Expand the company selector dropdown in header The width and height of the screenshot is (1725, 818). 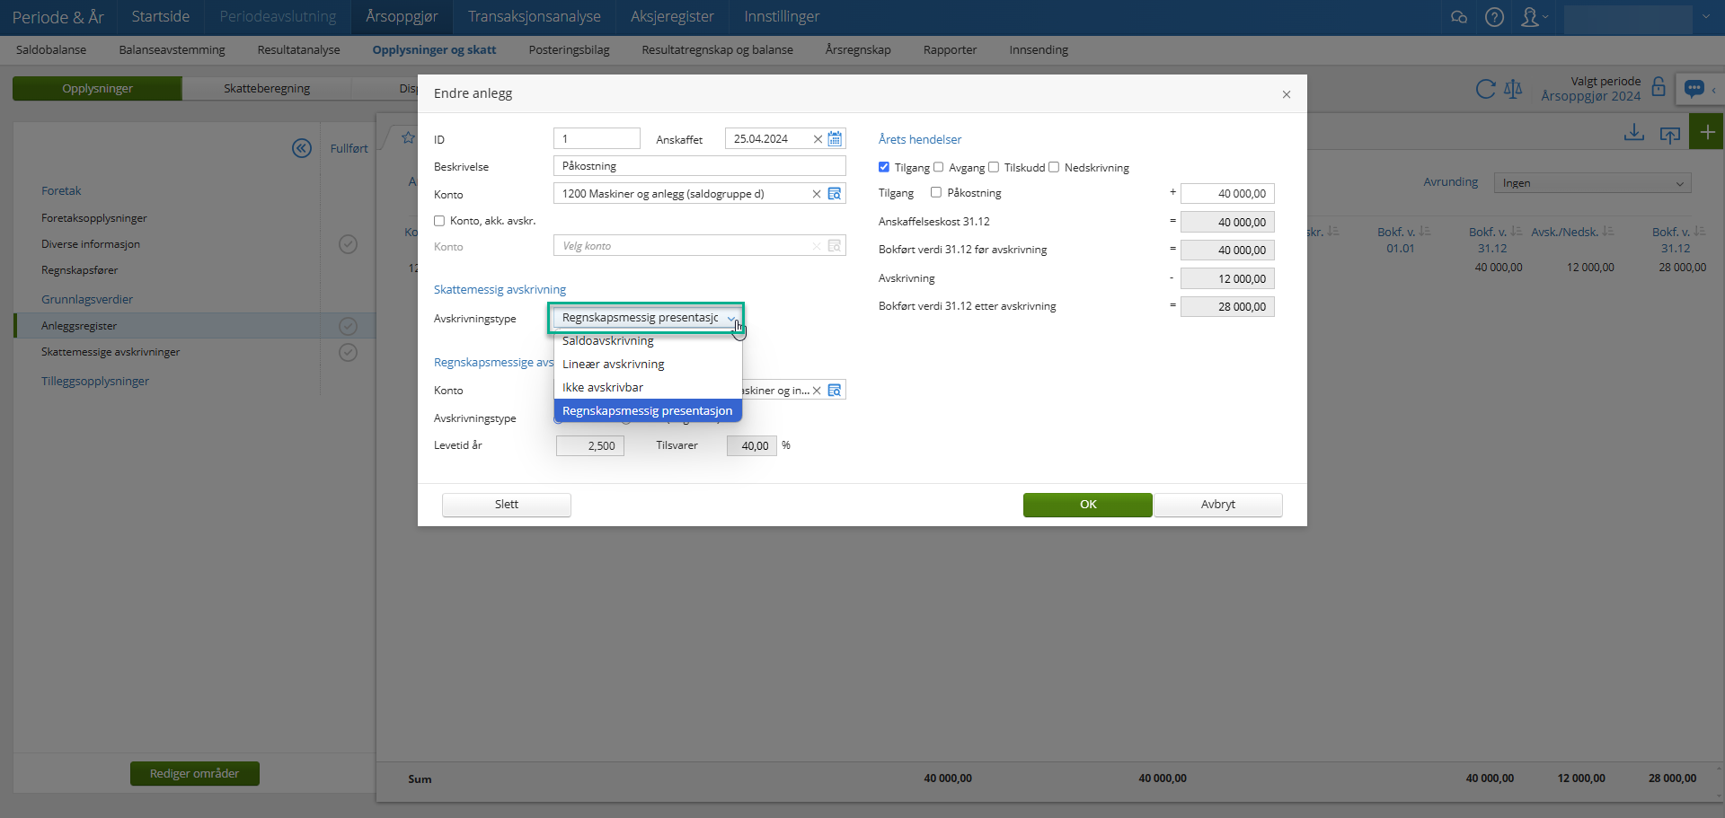[1705, 17]
